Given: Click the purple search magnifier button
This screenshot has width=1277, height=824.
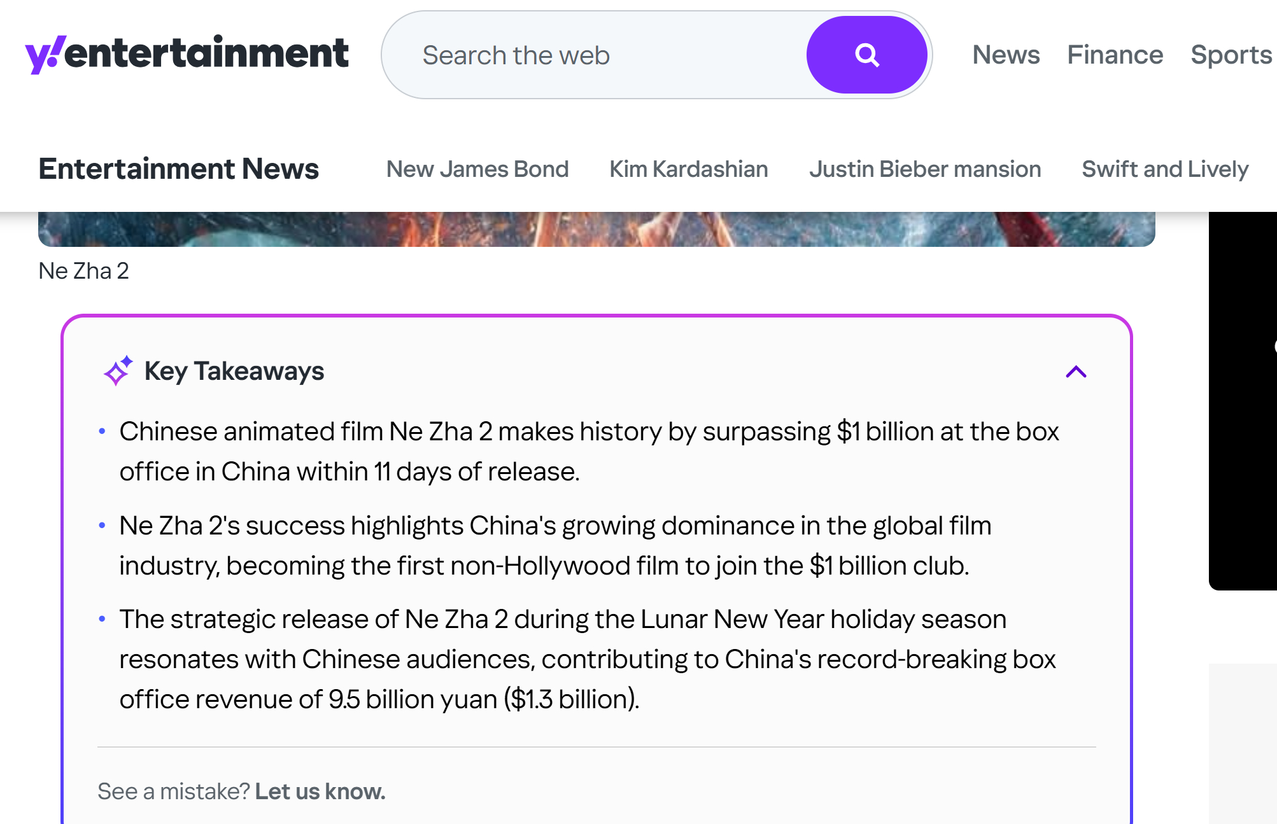Looking at the screenshot, I should point(866,55).
